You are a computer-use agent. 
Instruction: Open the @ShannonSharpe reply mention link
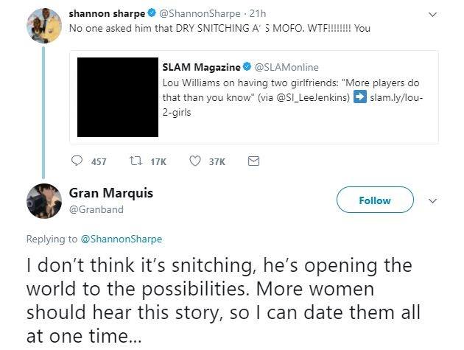pos(122,239)
